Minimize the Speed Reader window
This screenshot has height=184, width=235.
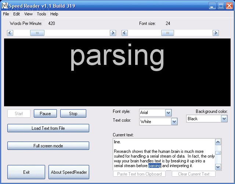(x=212, y=6)
